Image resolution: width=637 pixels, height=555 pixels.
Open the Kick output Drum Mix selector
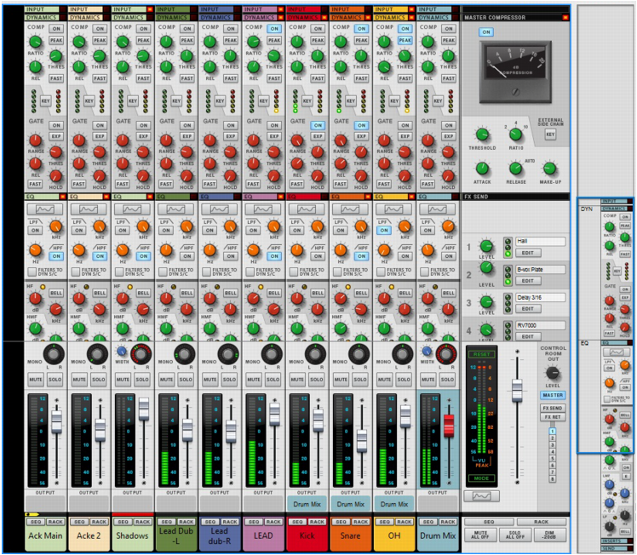pos(307,504)
